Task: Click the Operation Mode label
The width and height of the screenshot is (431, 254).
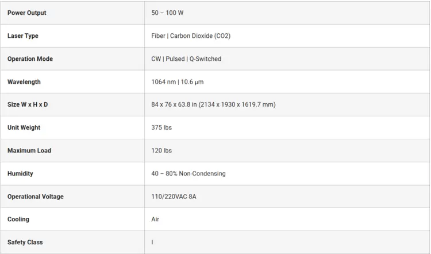Action: point(30,59)
